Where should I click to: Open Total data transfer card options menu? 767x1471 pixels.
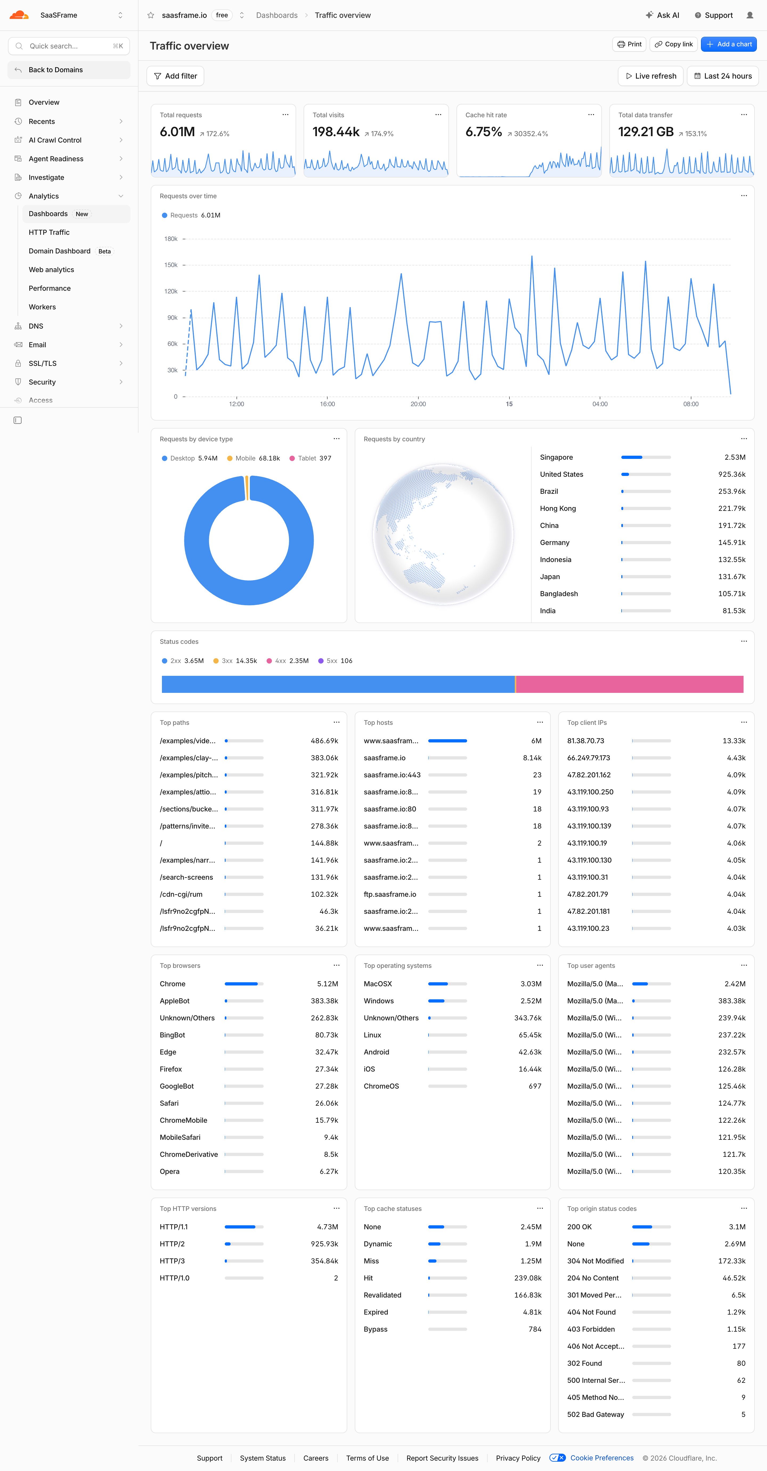click(744, 115)
